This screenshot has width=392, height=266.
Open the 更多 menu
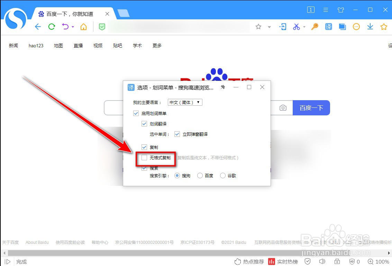tap(157, 45)
